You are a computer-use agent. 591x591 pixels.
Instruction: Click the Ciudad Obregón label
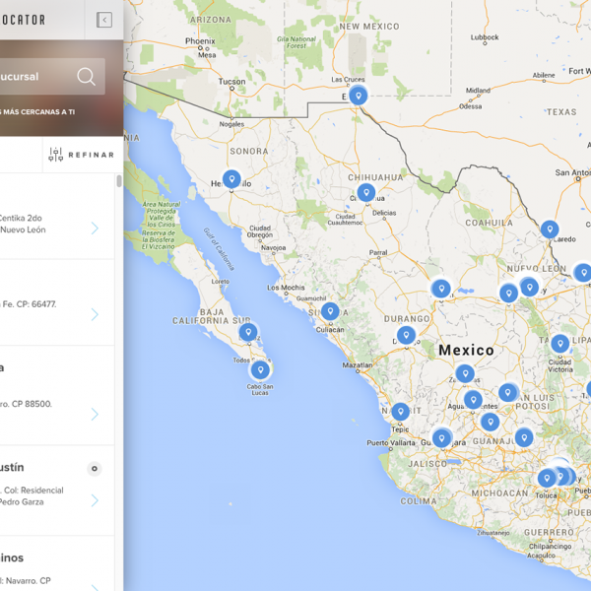tap(260, 231)
